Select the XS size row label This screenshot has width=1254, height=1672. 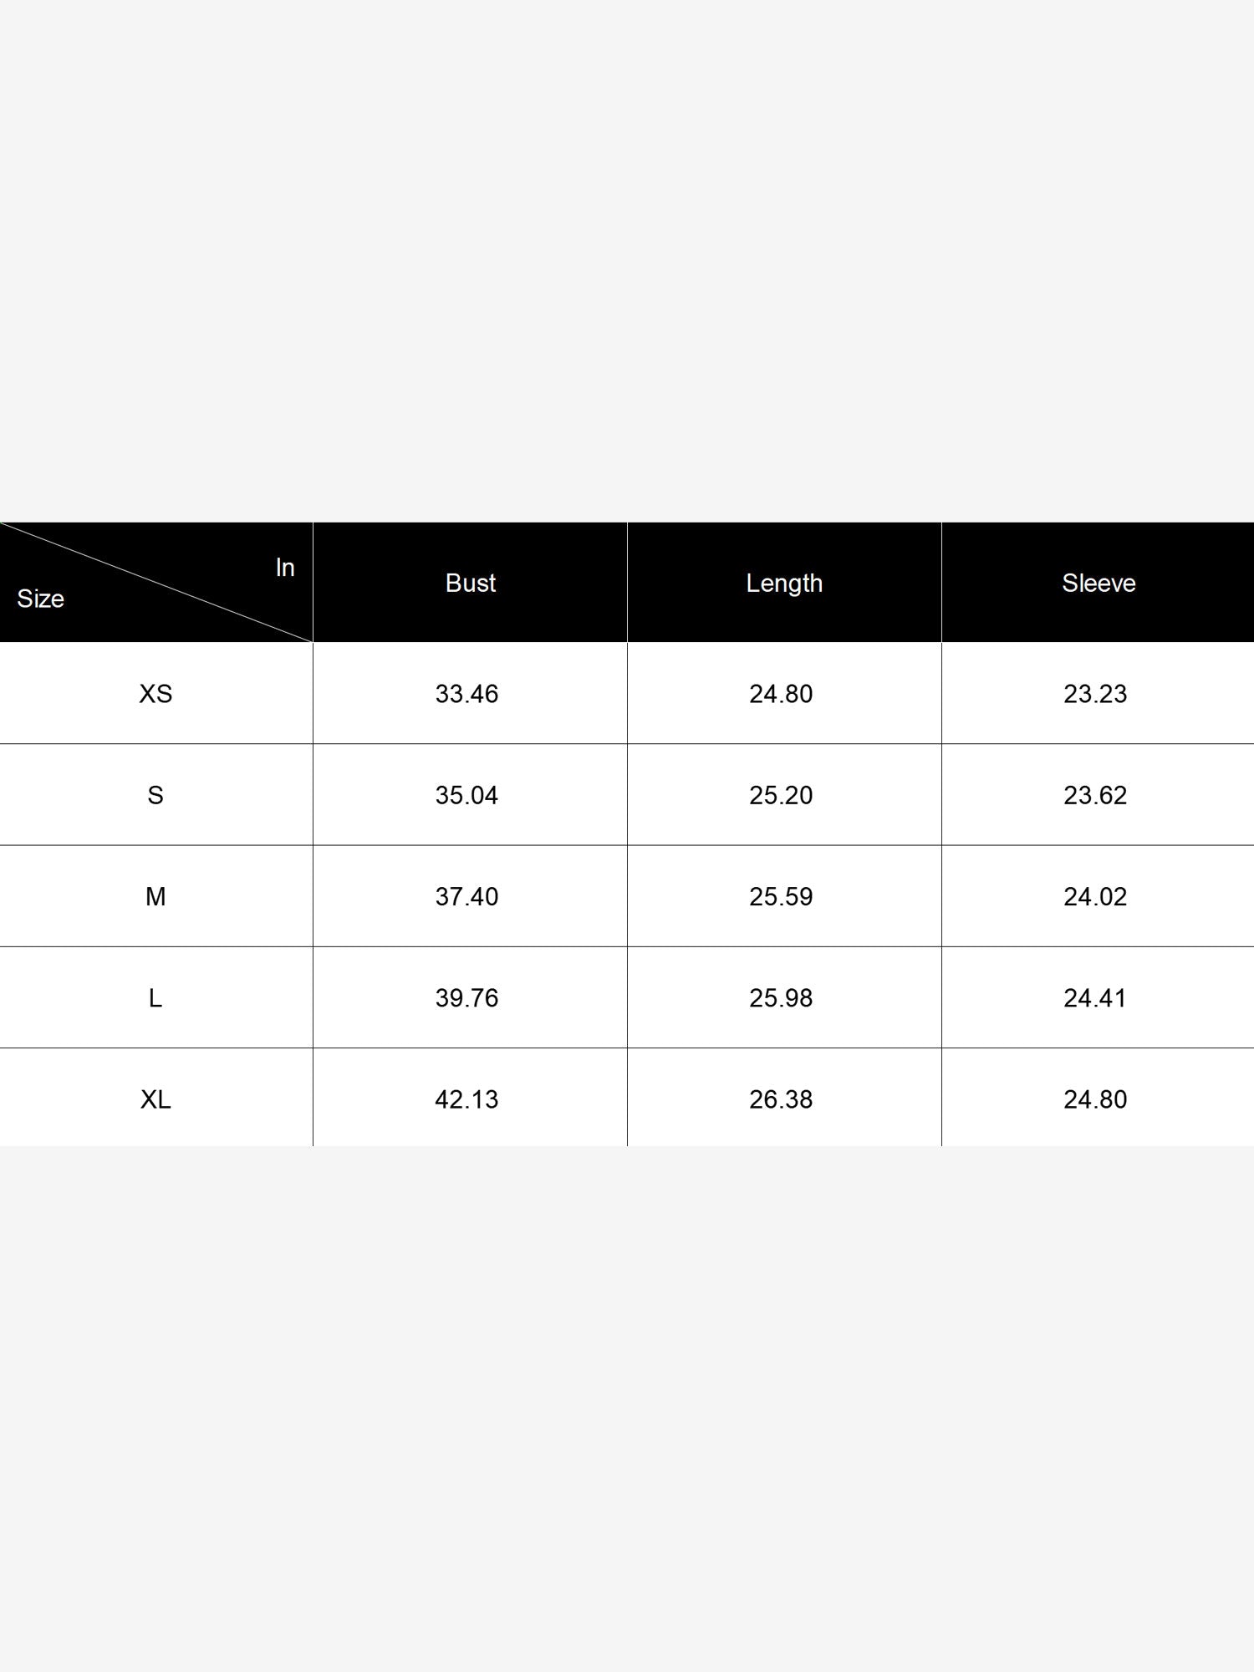pos(155,694)
